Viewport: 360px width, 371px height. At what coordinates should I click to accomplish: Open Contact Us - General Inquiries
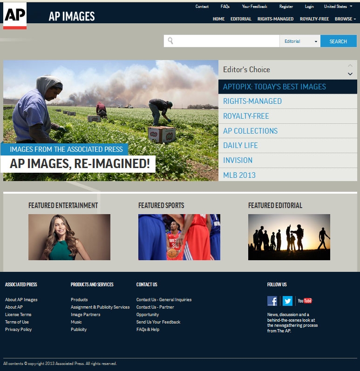164,299
